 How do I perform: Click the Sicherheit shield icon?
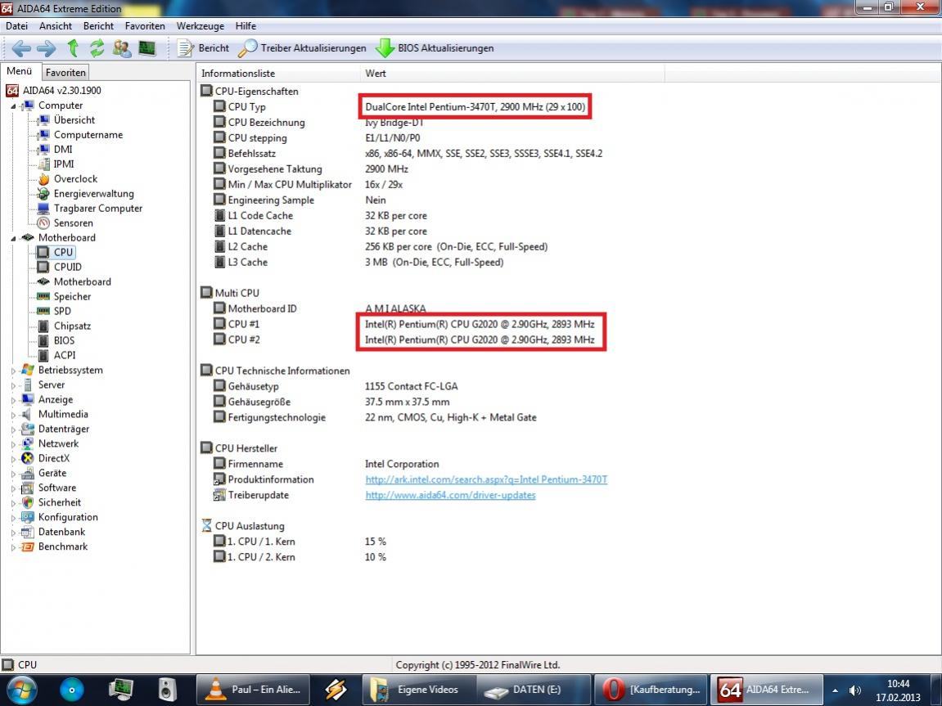tap(28, 502)
